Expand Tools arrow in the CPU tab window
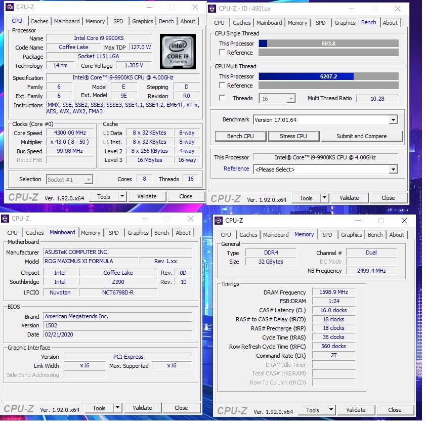Image resolution: width=425 pixels, height=423 pixels. (x=122, y=196)
